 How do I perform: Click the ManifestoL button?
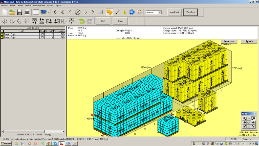[174, 12]
